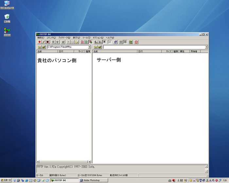Viewport: 229px width, 183px height.
Task: Select JIS kanji code icon
Action: [100, 42]
